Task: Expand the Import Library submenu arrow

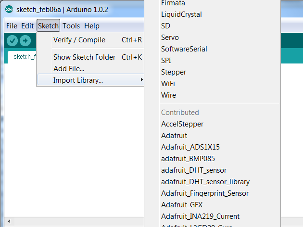Action: click(x=142, y=80)
